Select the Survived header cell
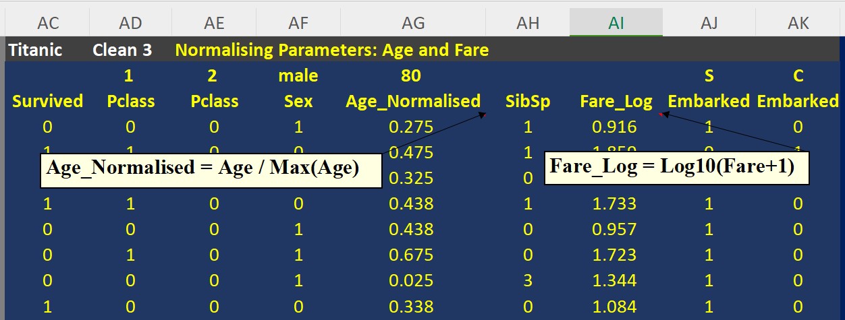The image size is (845, 320). (x=48, y=102)
